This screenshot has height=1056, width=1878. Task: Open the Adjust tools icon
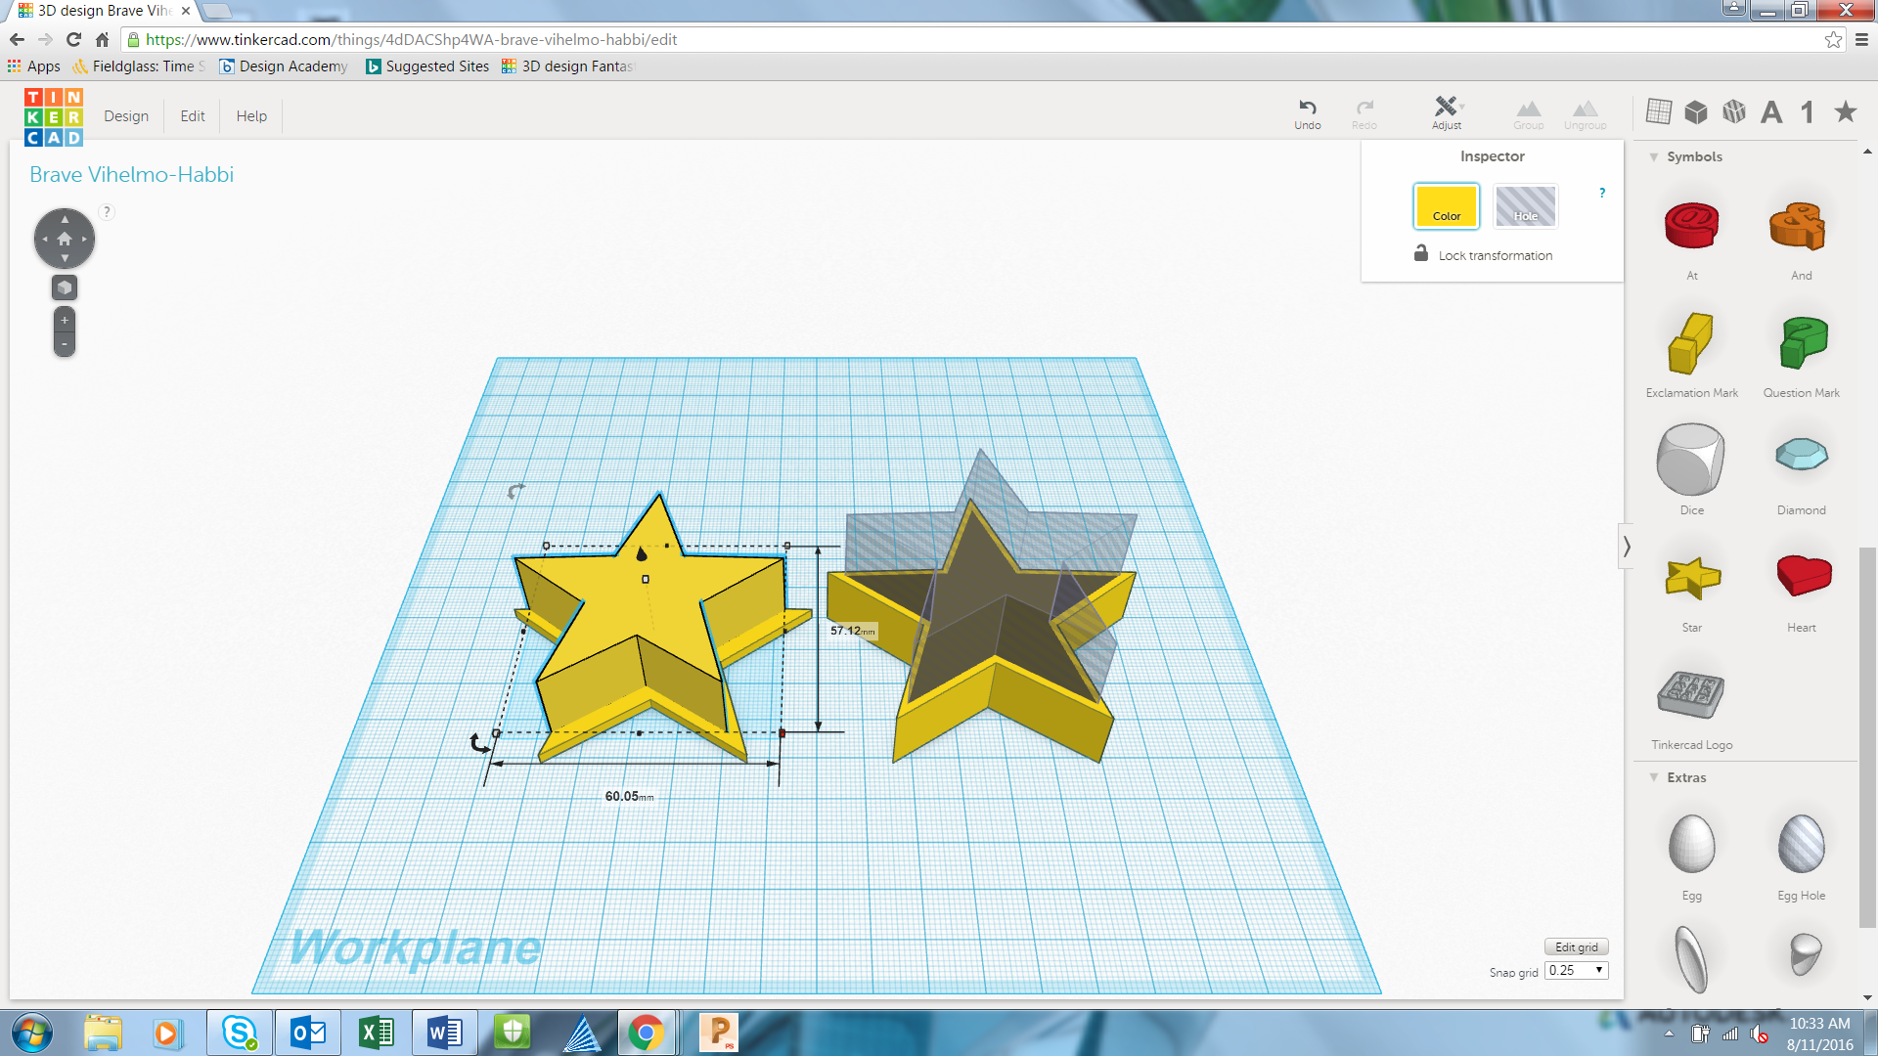coord(1446,107)
